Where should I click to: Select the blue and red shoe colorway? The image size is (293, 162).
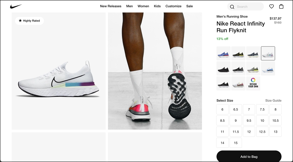[223, 53]
